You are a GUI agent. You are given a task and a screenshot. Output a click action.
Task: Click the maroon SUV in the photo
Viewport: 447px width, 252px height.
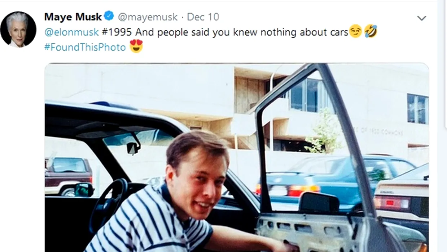pos(68,175)
